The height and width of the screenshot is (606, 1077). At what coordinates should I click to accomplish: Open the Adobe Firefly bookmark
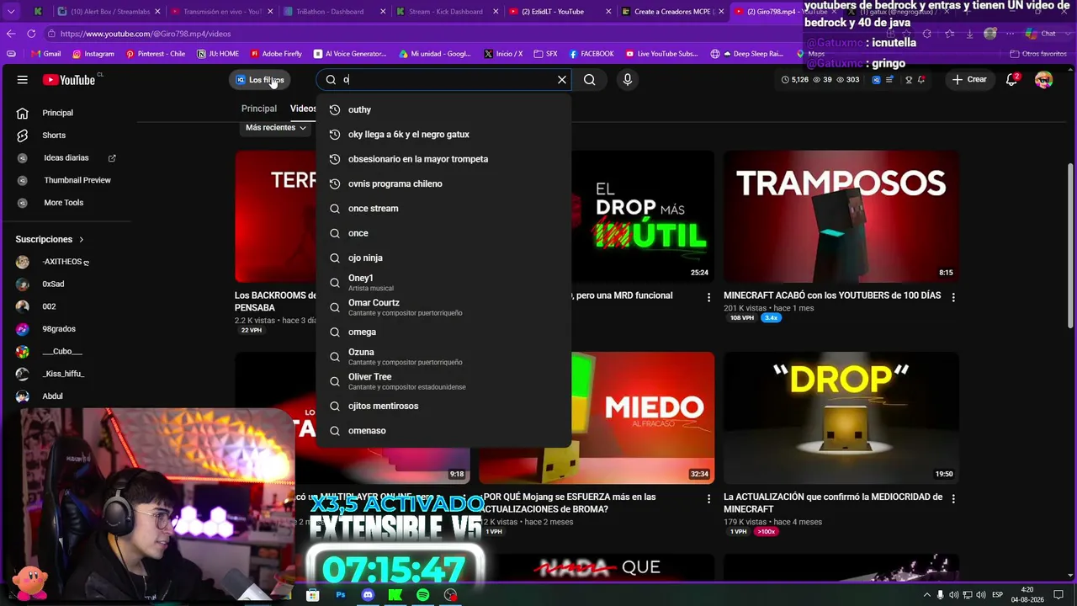[x=276, y=54]
